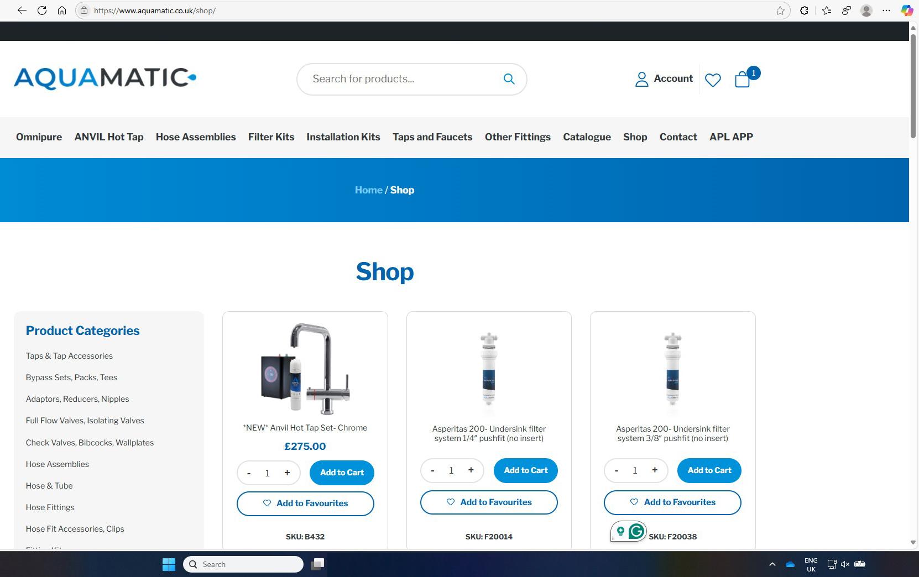Open Hose Fittings category
The height and width of the screenshot is (577, 919).
pos(50,507)
